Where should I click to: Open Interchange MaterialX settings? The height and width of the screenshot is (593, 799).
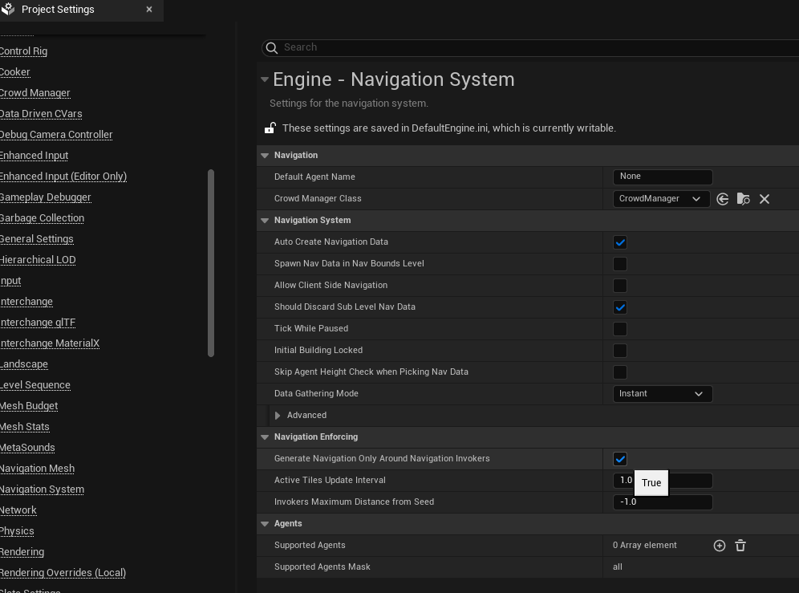coord(50,343)
